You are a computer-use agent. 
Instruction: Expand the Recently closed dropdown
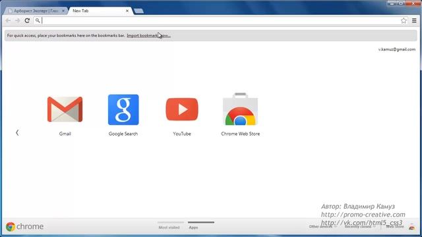360,226
